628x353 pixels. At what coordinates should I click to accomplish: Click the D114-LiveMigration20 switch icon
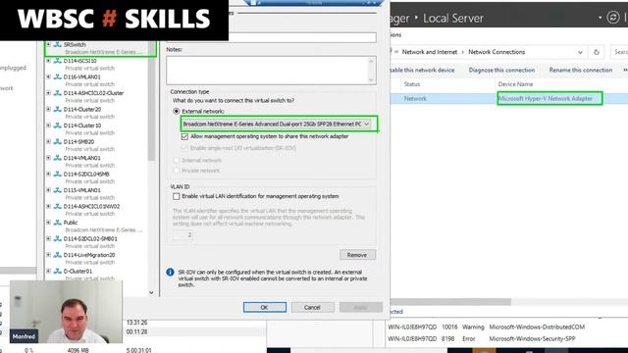tap(57, 255)
